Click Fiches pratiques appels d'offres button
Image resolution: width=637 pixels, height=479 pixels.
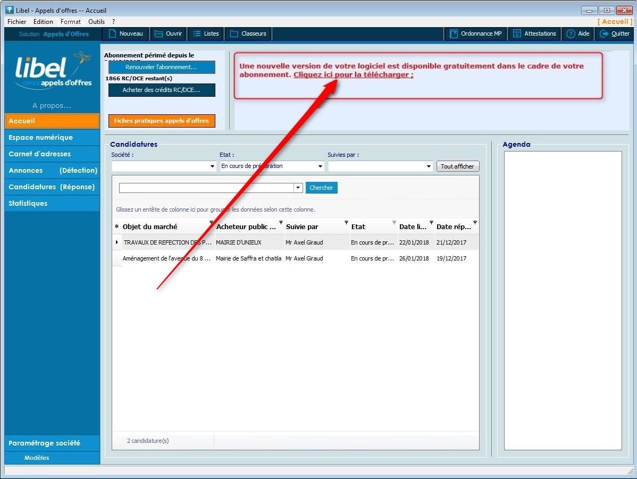click(162, 121)
